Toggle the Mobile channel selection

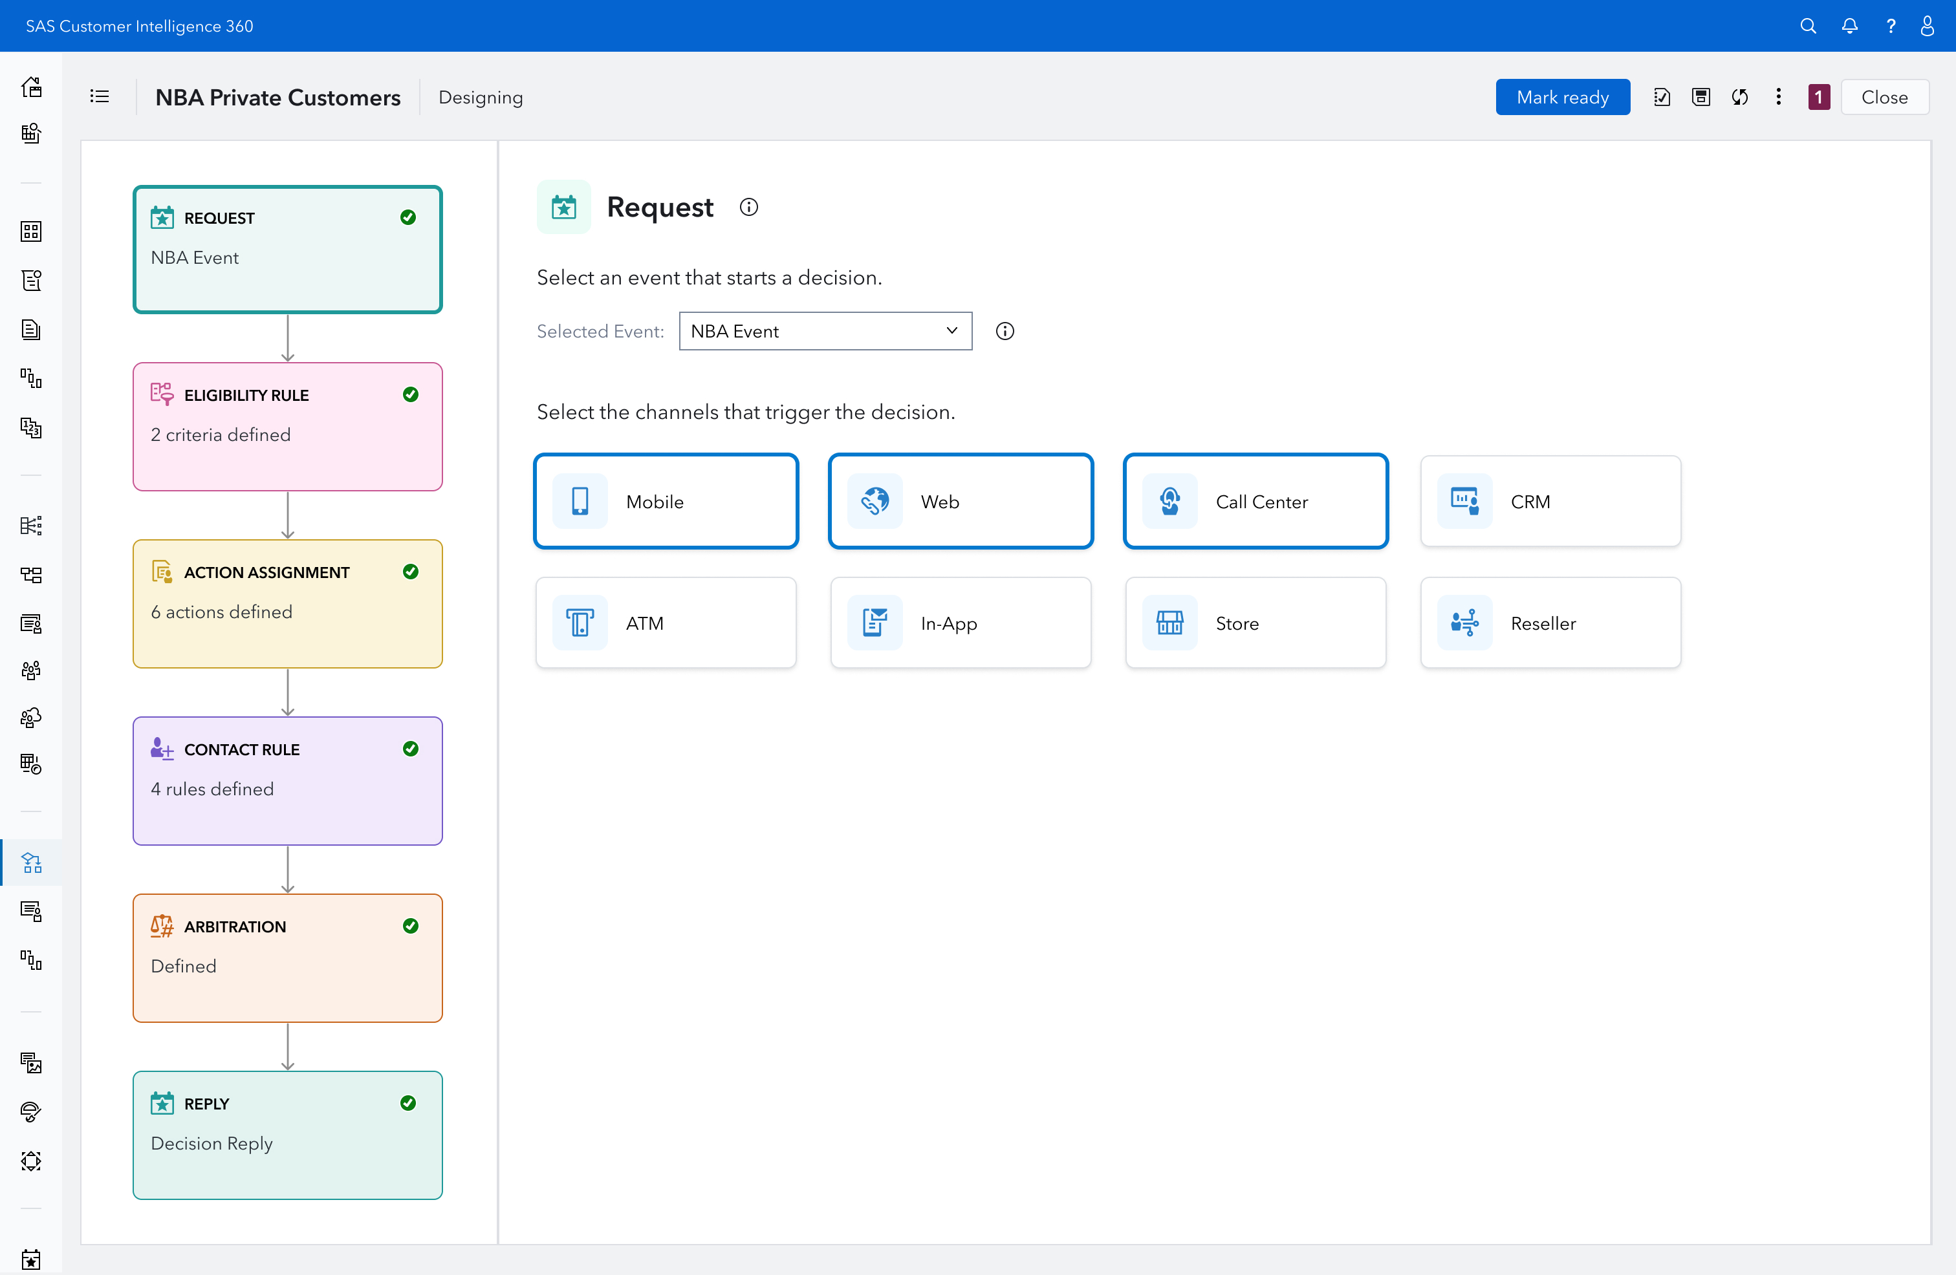click(666, 501)
